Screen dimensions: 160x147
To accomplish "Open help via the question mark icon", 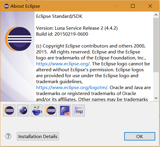I will (8, 136).
